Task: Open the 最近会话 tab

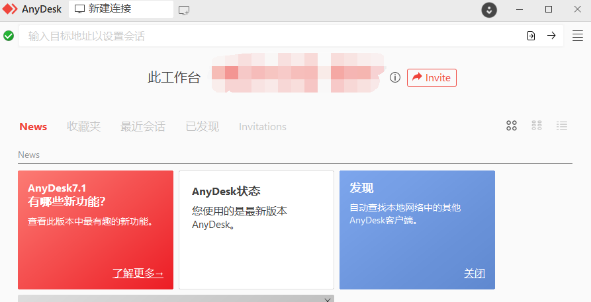Action: (143, 126)
